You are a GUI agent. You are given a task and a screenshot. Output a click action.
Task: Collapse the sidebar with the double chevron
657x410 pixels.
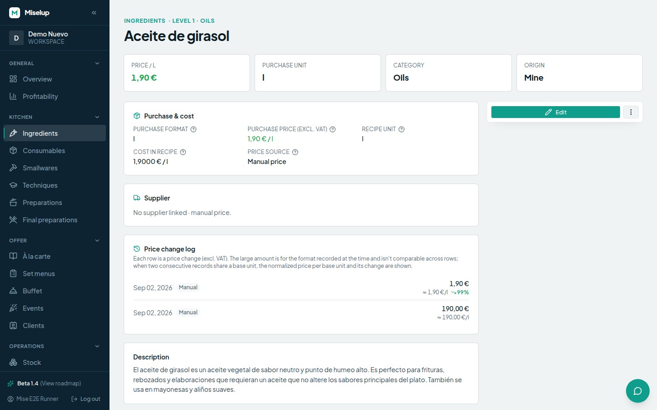click(x=94, y=13)
